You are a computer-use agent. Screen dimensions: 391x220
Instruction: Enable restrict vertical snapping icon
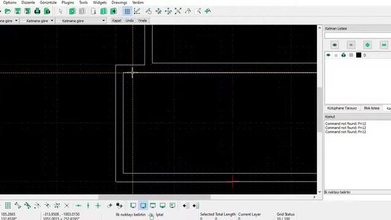point(88,205)
